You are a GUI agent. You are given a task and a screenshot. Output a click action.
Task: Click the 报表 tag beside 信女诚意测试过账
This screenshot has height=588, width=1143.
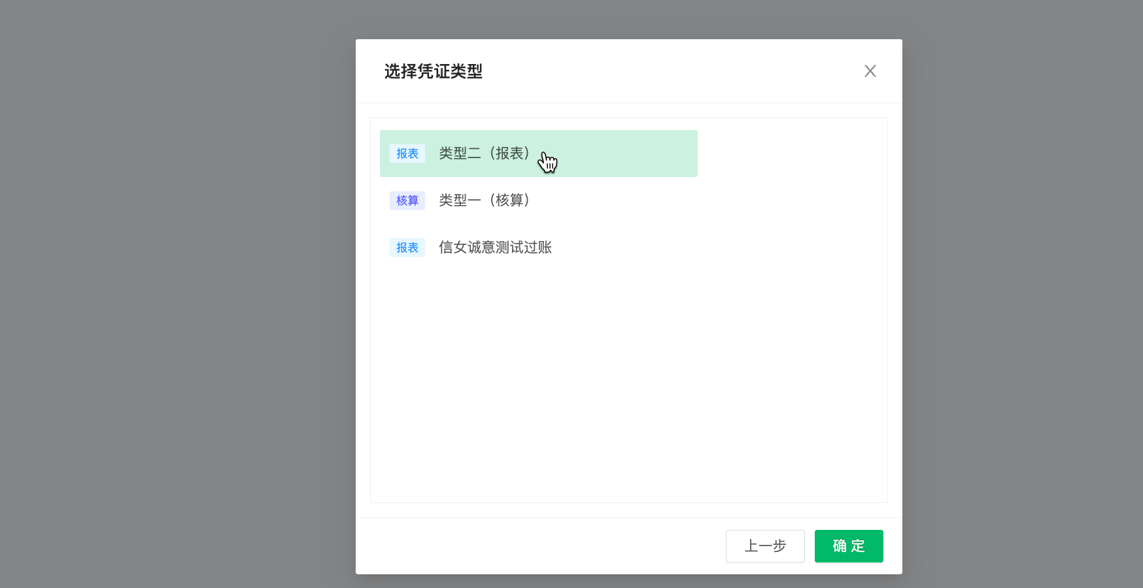tap(407, 248)
